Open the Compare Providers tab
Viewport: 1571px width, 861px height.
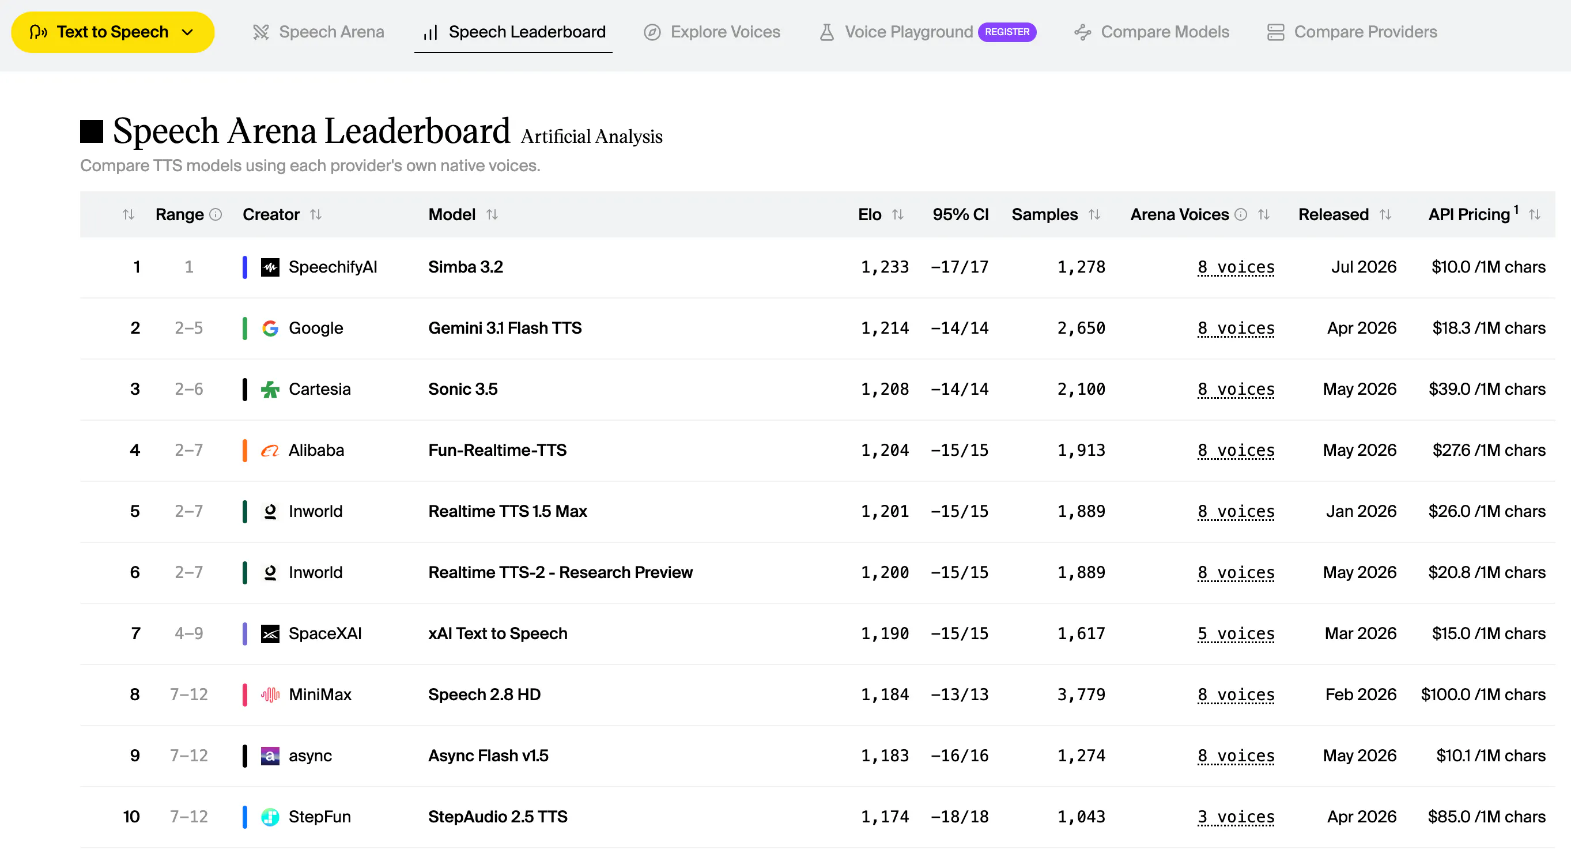click(x=1352, y=32)
